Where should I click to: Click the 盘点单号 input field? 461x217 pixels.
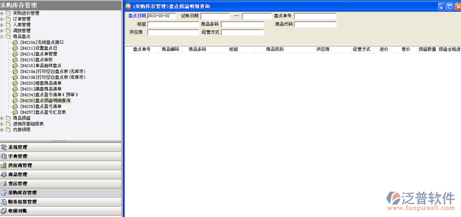(x=315, y=16)
